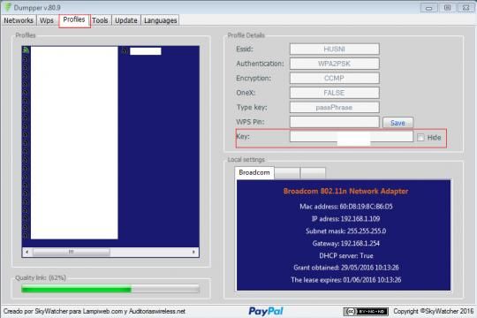This screenshot has height=318, width=477.
Task: Click Broadcom 802.11n Network Adapter heading
Action: pyautogui.click(x=345, y=191)
